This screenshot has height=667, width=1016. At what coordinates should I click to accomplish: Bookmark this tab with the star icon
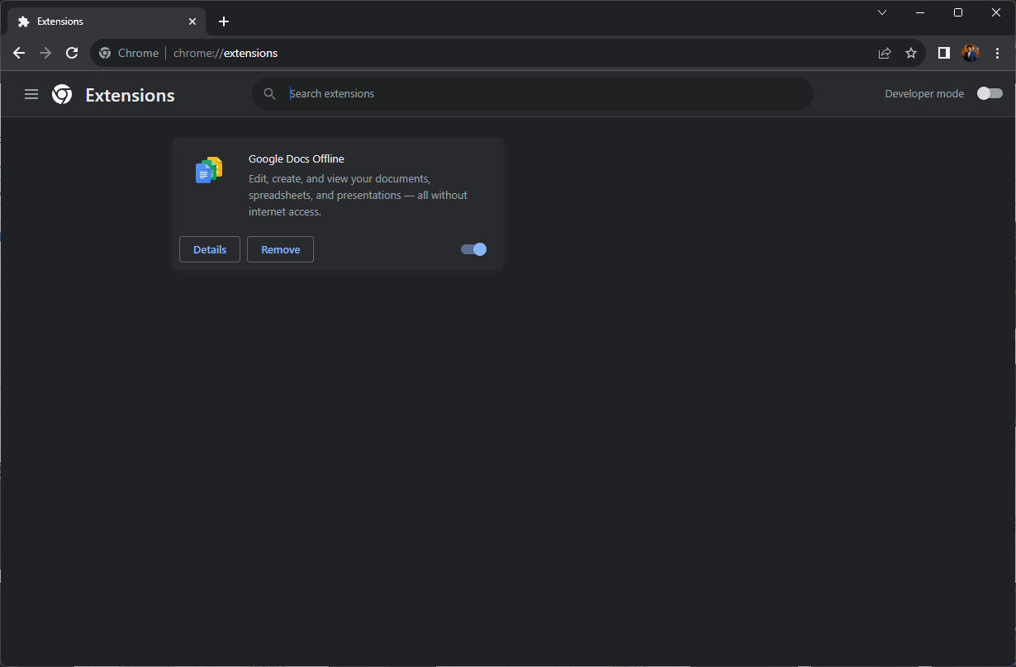[x=911, y=53]
